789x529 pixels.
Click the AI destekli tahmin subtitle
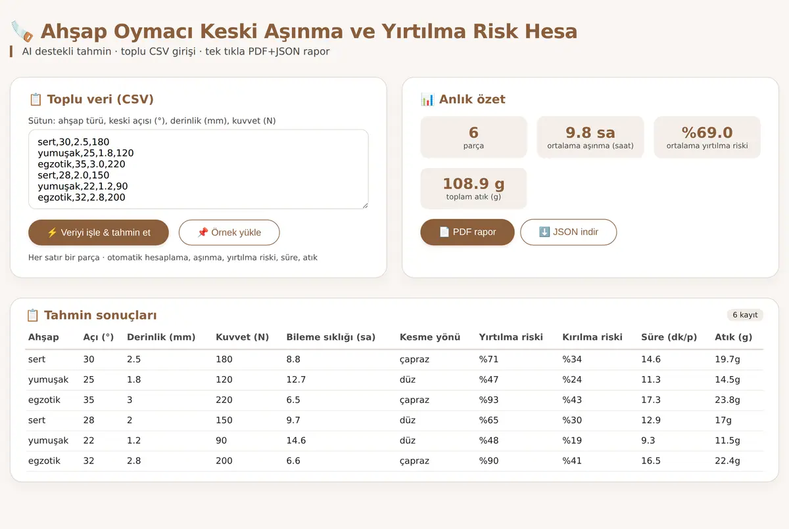tap(176, 51)
